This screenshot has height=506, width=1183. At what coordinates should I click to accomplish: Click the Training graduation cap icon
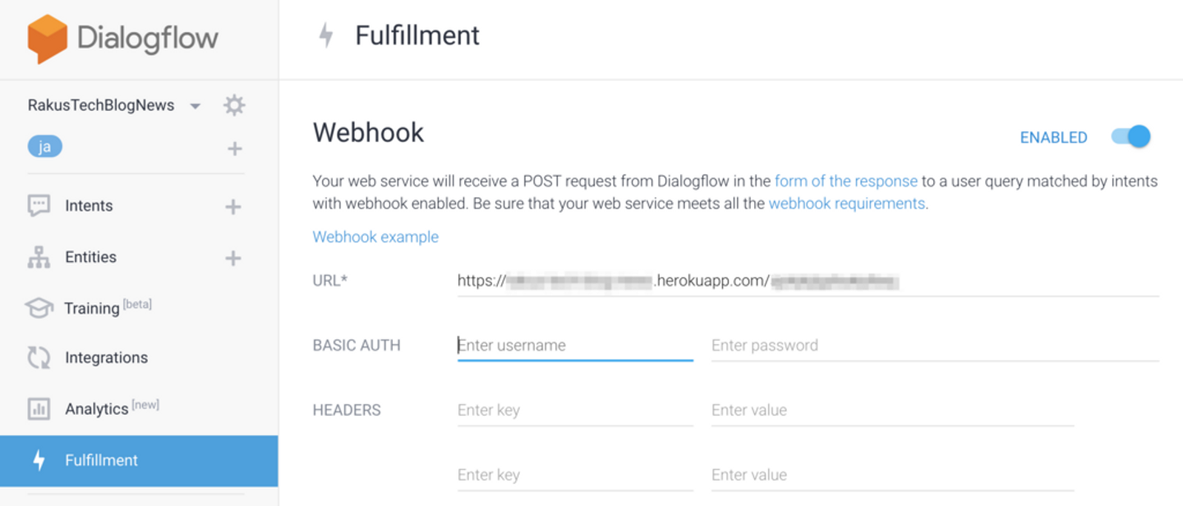(x=39, y=308)
